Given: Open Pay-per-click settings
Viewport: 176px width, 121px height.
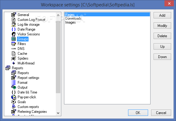Looking at the screenshot, I should pos(27,97).
